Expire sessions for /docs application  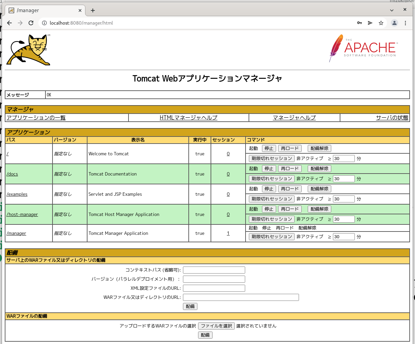pyautogui.click(x=272, y=179)
